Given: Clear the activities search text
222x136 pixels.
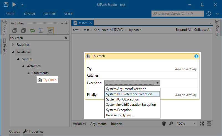Looking at the screenshot, I should click(66, 38).
